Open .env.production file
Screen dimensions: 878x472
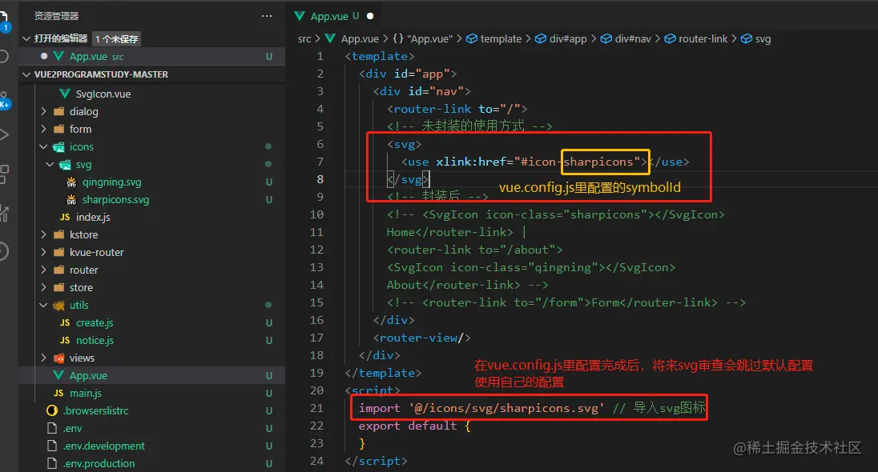99,464
